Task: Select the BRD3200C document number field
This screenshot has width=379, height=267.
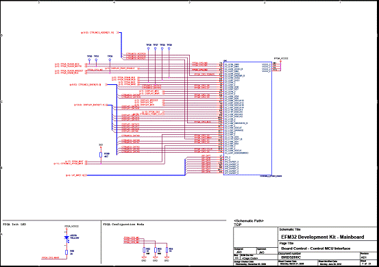Action: (291, 257)
